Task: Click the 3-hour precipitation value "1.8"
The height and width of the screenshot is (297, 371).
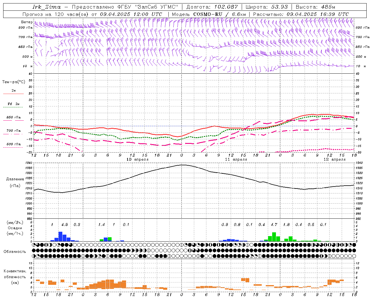Action: coord(286,225)
